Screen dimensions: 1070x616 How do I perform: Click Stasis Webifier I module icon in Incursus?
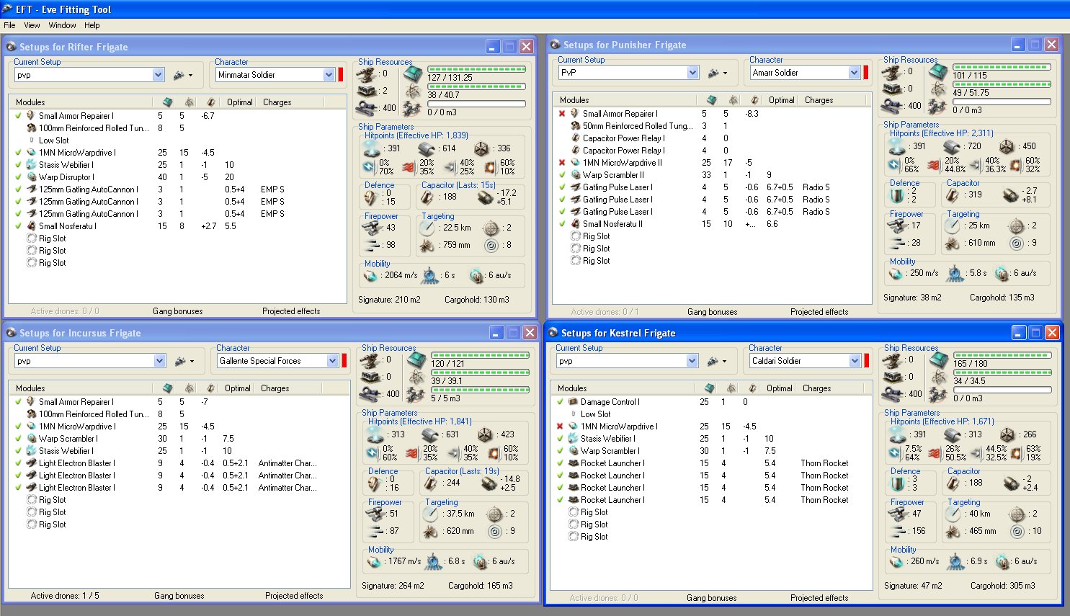coord(31,450)
